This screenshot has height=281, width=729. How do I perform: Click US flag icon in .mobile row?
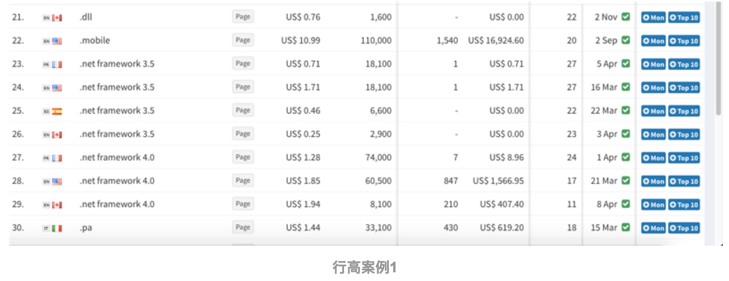tap(57, 41)
